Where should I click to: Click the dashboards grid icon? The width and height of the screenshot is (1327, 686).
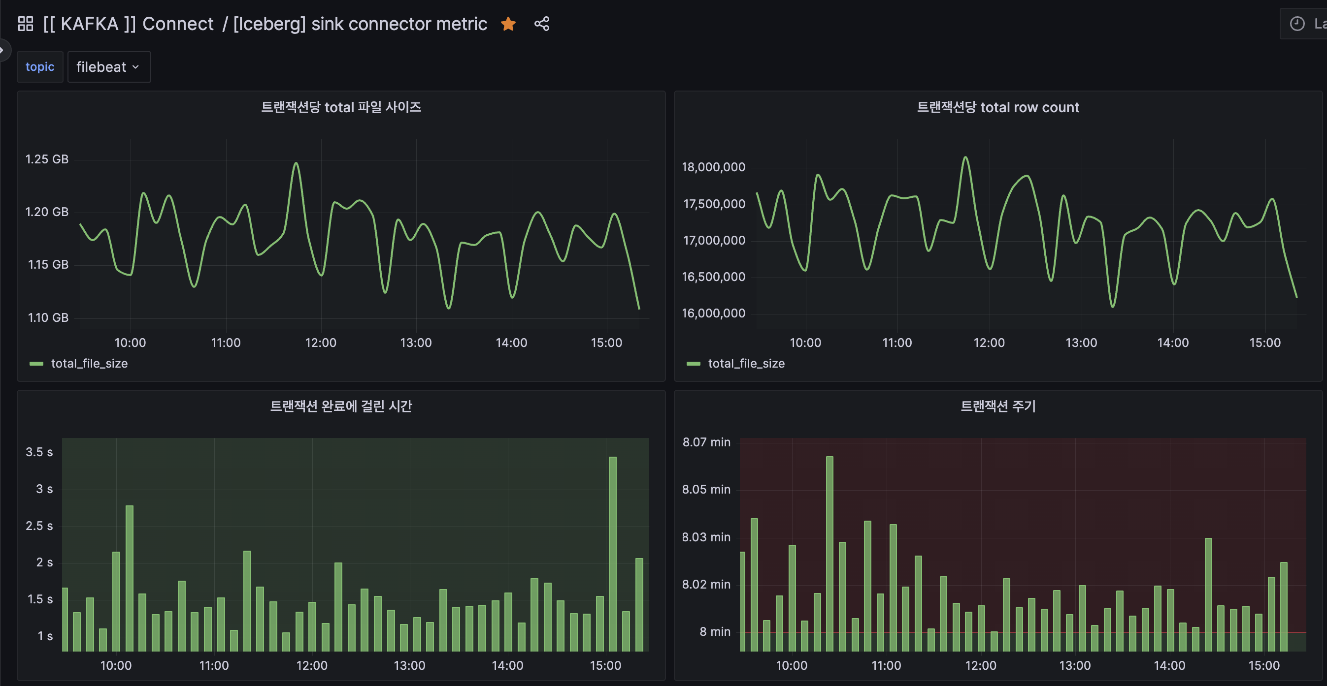[25, 24]
